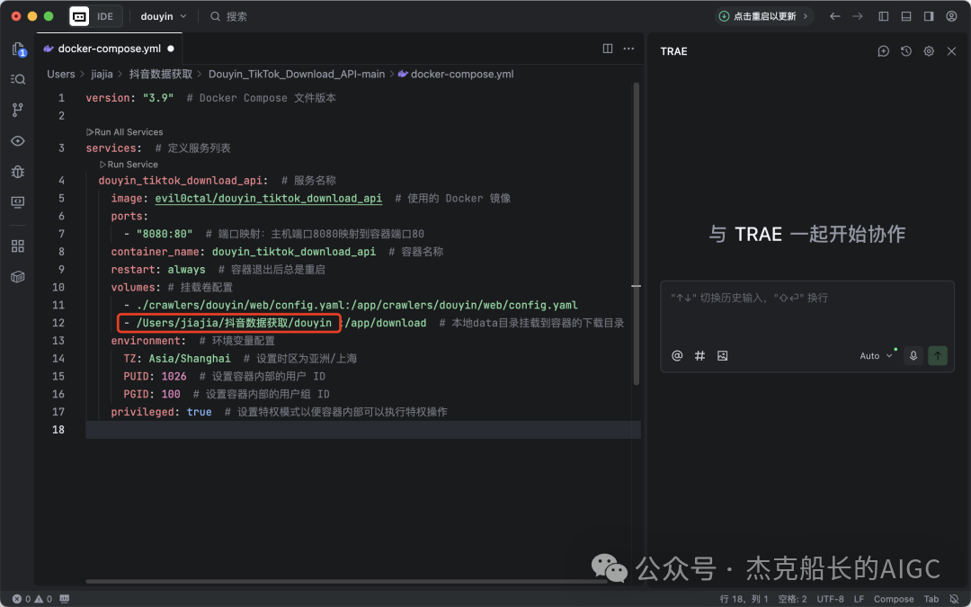Click the unsaved dot on docker-compose.yml tab
The height and width of the screenshot is (607, 971).
[170, 49]
